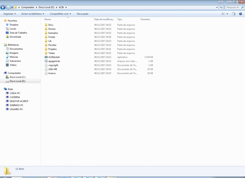
Task: Select the Testes folder icon
Action: coord(46,53)
